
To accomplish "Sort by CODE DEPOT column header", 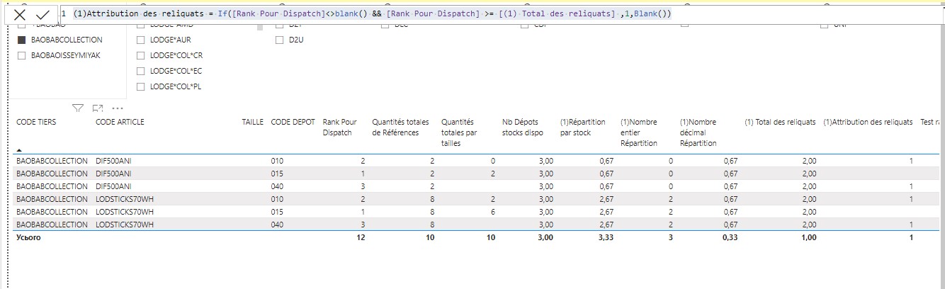I will pos(293,122).
